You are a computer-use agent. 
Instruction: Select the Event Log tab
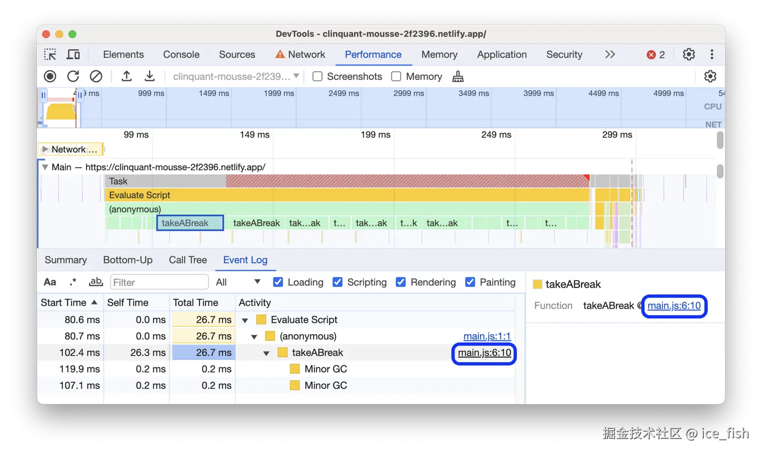pyautogui.click(x=245, y=260)
